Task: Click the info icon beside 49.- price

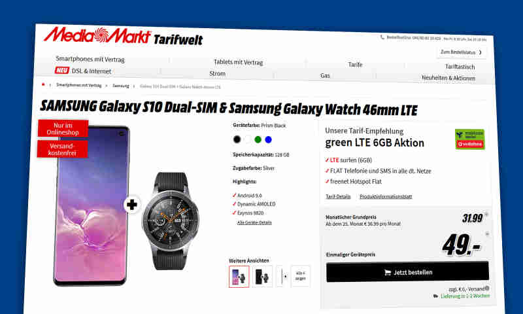Action: [487, 234]
